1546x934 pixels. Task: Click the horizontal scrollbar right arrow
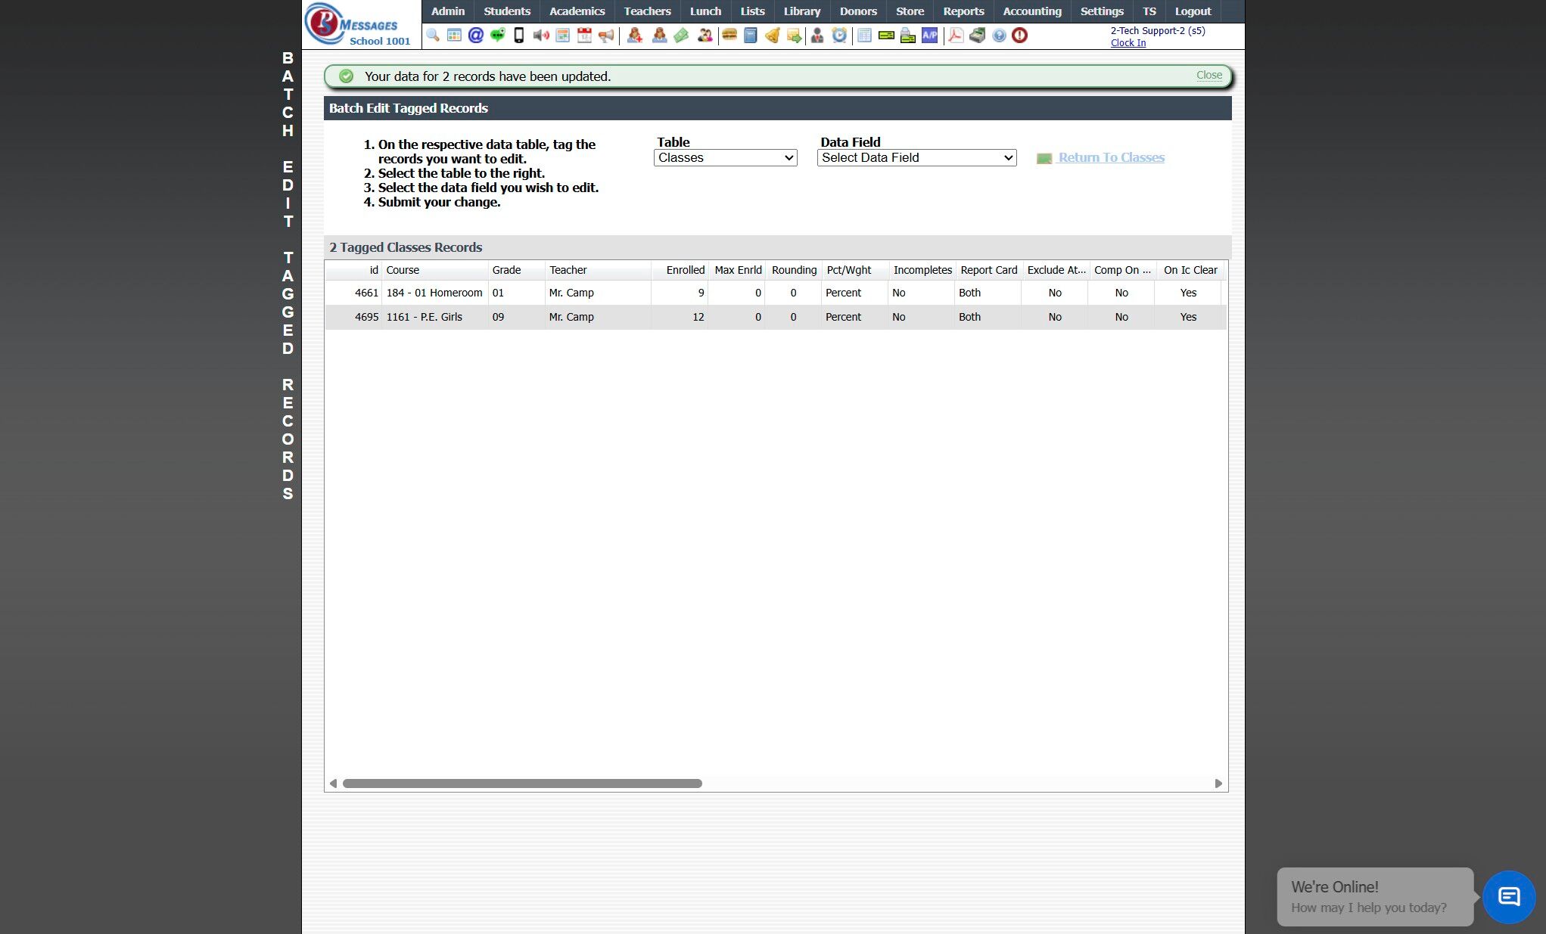[1218, 784]
